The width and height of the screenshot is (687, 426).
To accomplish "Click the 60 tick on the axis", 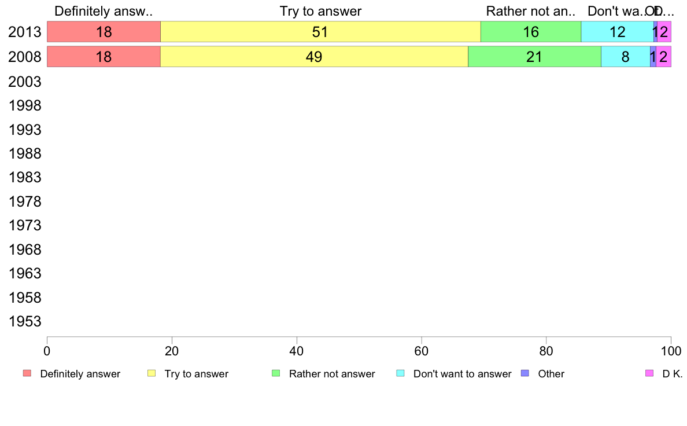I will pyautogui.click(x=422, y=351).
